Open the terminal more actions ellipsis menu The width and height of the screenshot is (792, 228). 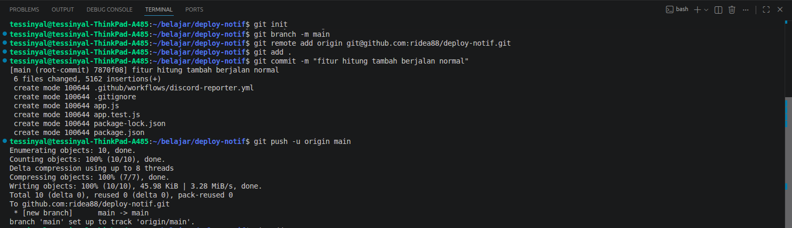click(x=746, y=9)
